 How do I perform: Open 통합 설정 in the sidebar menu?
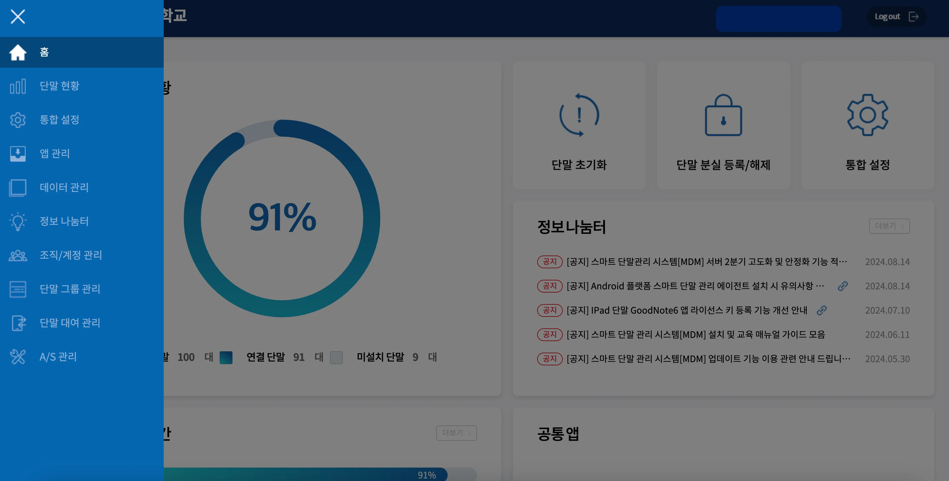point(82,120)
